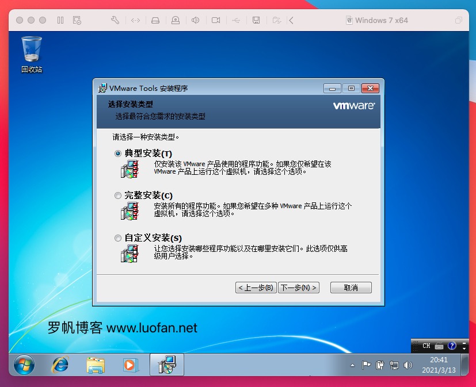Click the hard disk icon in toolbar
Screen dimensions: 476x387
pos(155,20)
